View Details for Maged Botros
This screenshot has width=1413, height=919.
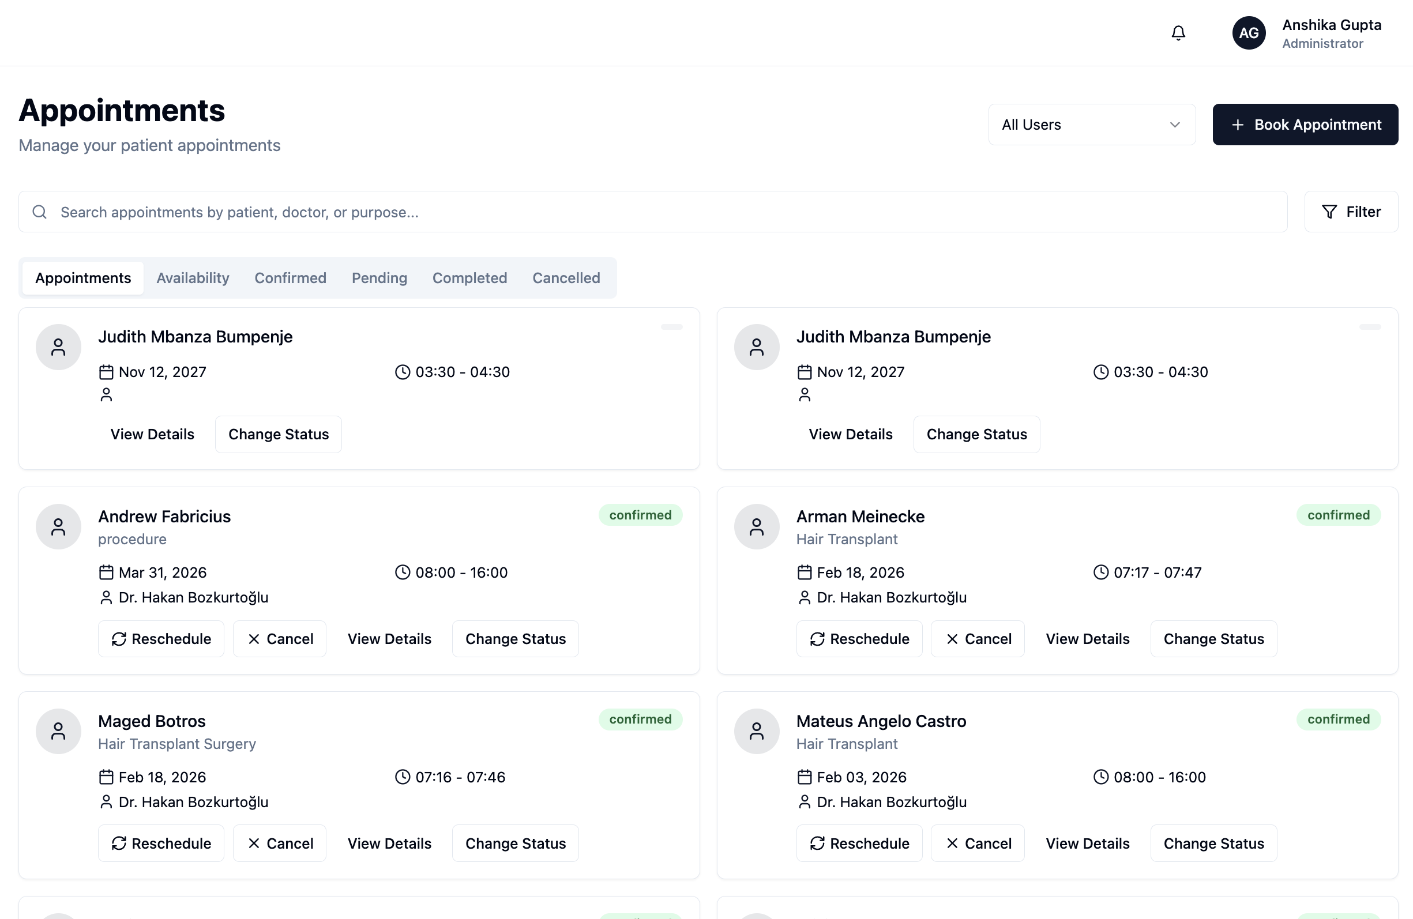[x=389, y=843]
